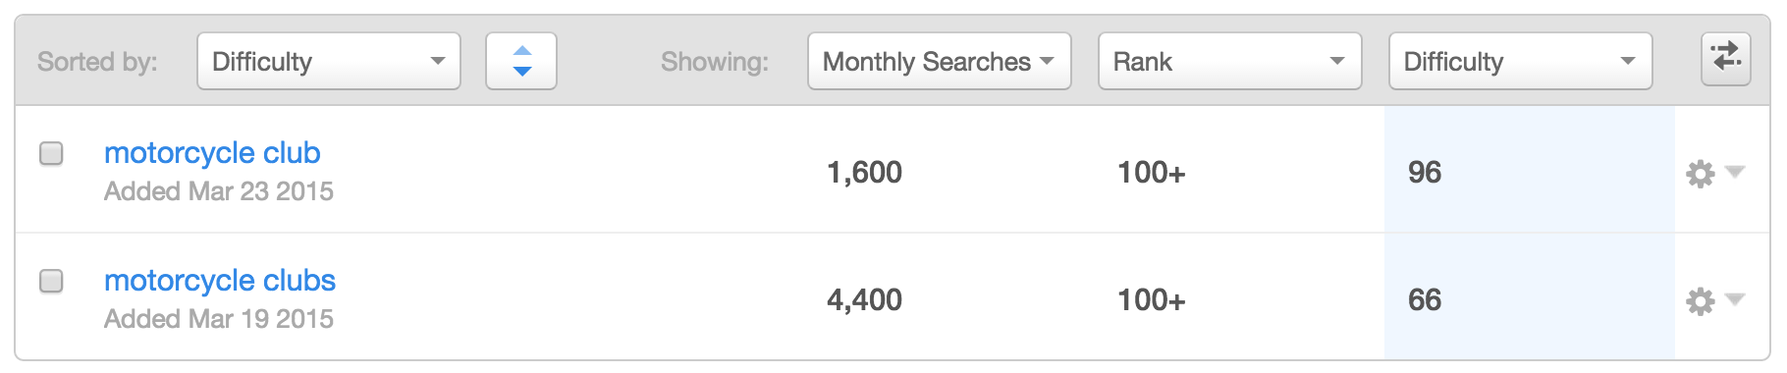Viewport: 1787px width, 373px height.
Task: Open the motorcycle club keyword link
Action: click(212, 153)
